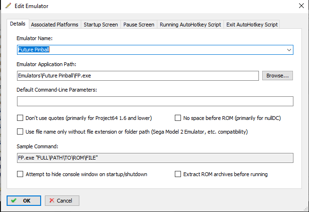Click the Emulator Application Path: label
This screenshot has height=212, width=309.
pyautogui.click(x=46, y=64)
